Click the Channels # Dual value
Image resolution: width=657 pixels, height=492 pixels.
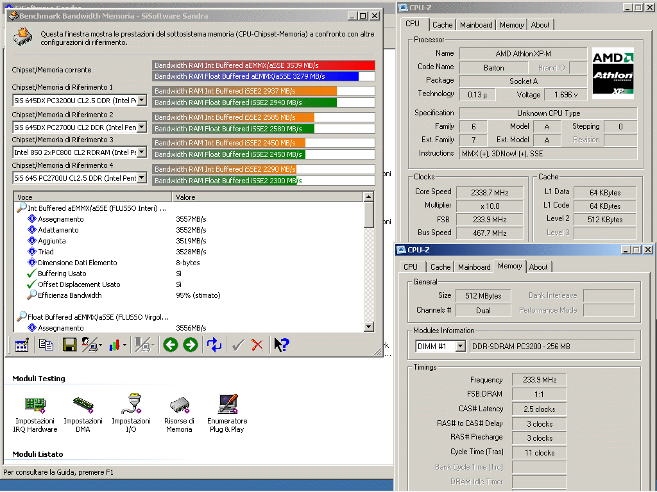483,311
